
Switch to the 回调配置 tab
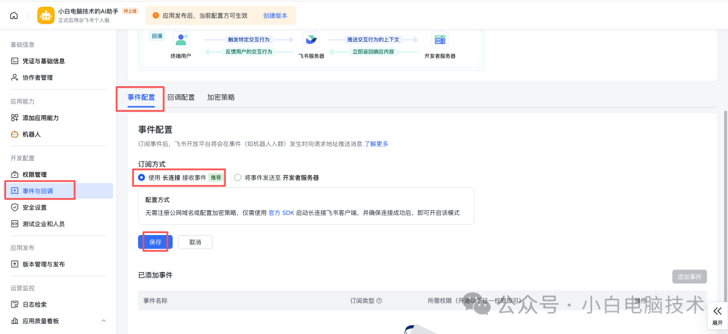pyautogui.click(x=181, y=98)
